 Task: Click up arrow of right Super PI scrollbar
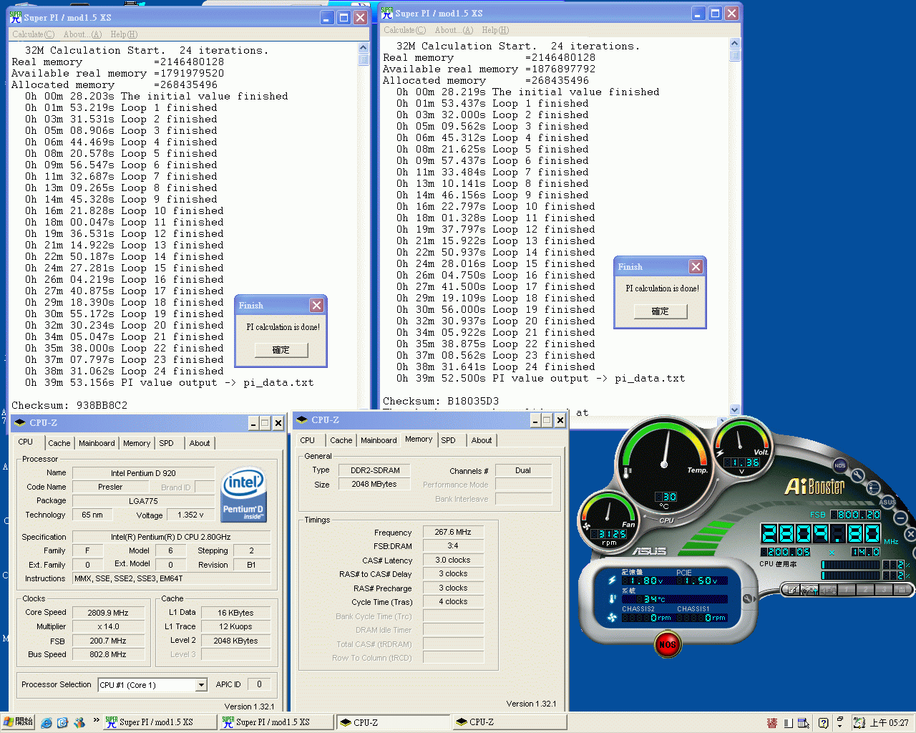point(734,44)
